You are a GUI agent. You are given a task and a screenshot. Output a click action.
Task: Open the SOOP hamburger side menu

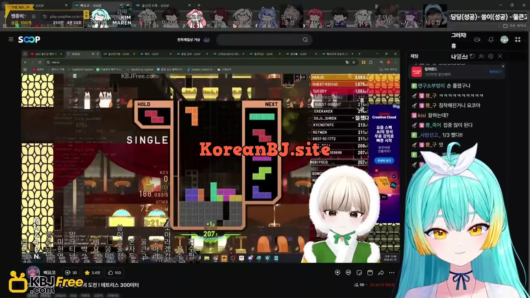coord(11,39)
